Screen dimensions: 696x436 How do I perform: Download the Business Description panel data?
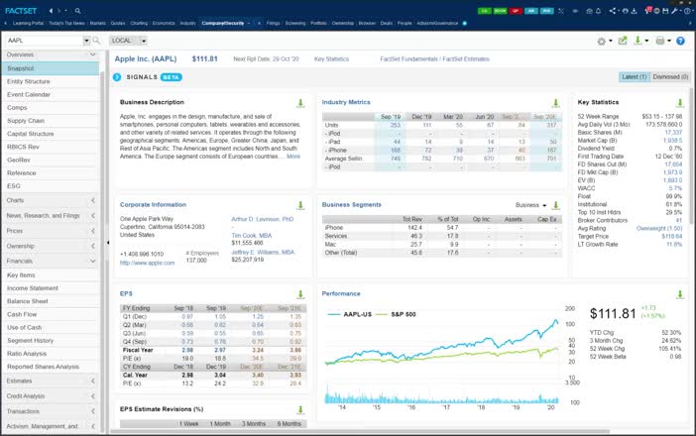(x=300, y=103)
